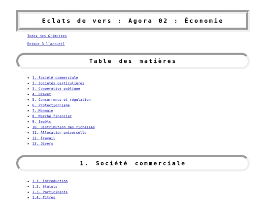Open the 13. Divers link
Viewport: 266px width, 199px height.
click(x=42, y=143)
